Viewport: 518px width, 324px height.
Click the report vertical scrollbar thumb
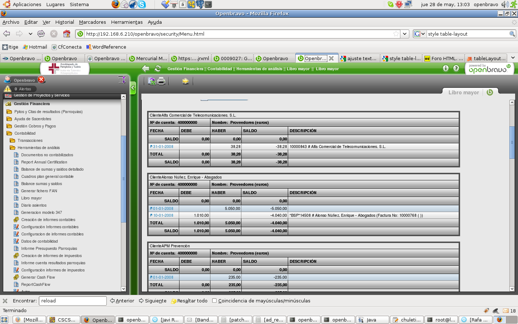point(512,142)
